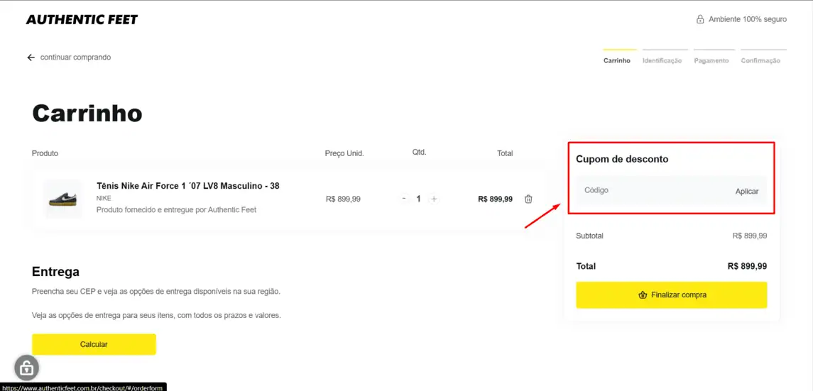Screen dimensions: 813x391
Task: Decrease quantity with the minus button
Action: point(404,199)
